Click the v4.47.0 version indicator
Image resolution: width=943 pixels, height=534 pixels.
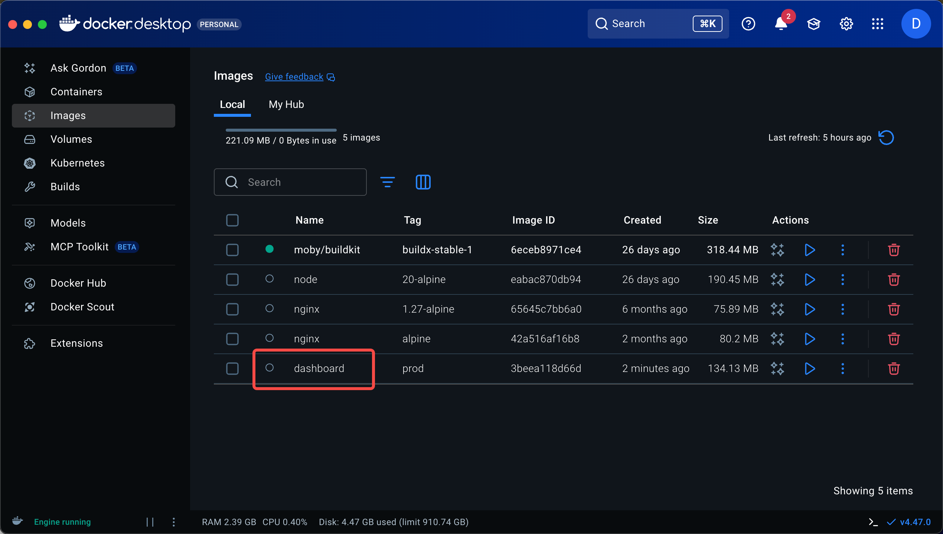point(909,522)
